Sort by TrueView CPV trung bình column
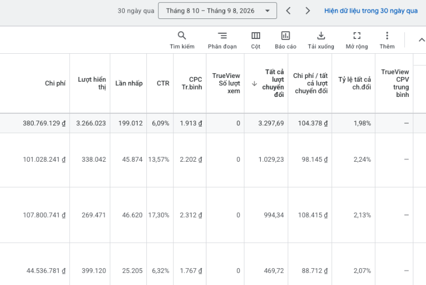Viewport: 426px width, 285px height. pos(395,83)
